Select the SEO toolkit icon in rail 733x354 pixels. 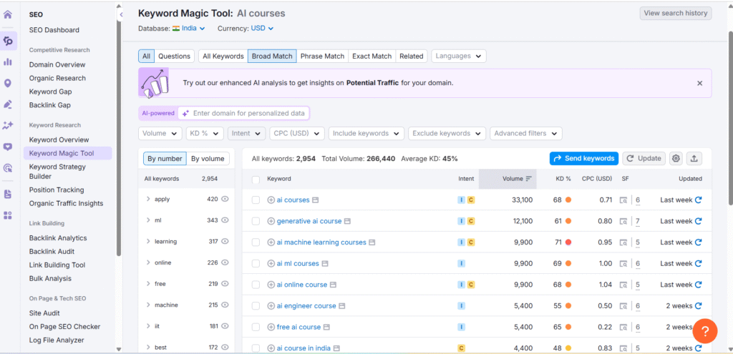tap(9, 41)
